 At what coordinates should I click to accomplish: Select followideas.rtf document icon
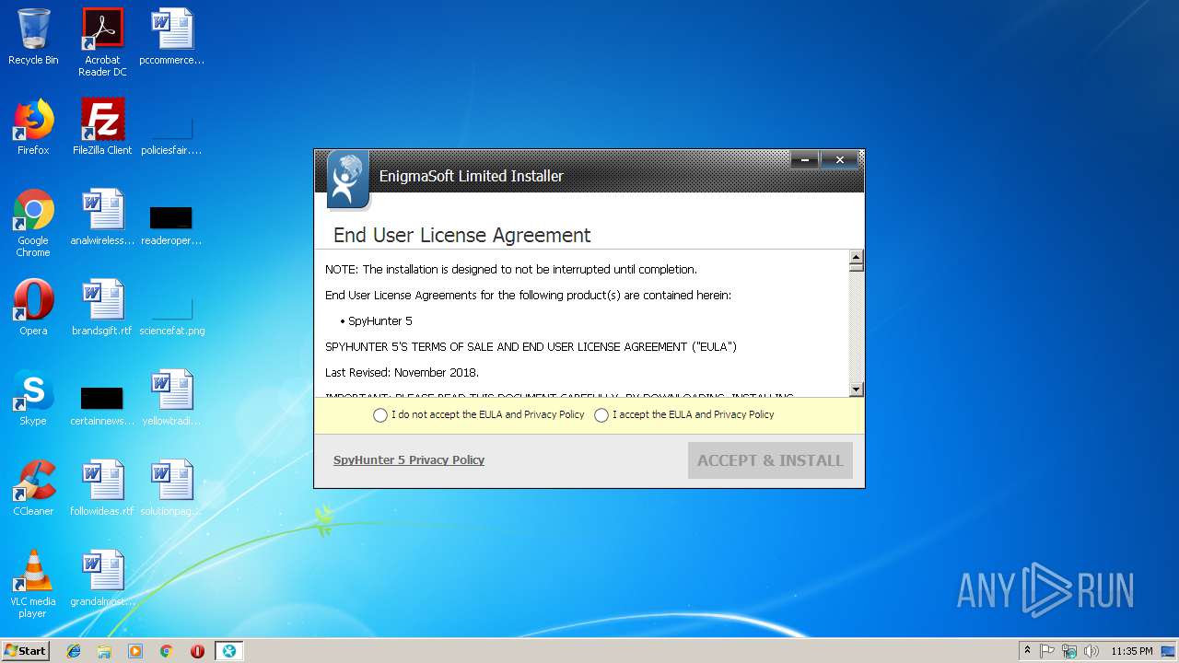[x=102, y=488]
